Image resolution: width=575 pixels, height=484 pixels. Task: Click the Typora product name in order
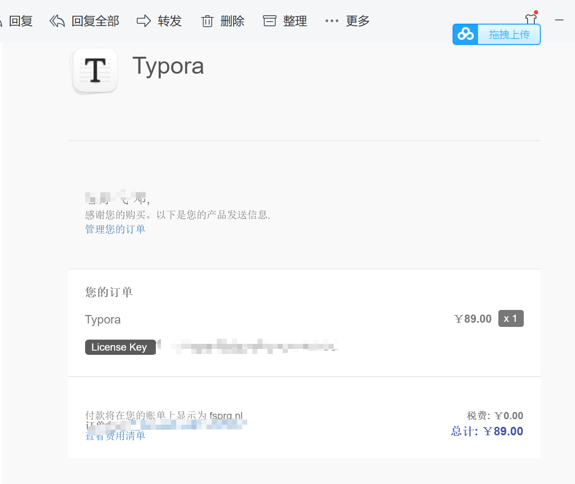pyautogui.click(x=103, y=320)
